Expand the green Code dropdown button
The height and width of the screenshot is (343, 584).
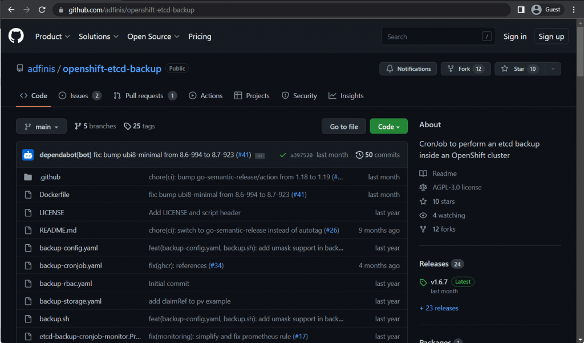tap(388, 126)
